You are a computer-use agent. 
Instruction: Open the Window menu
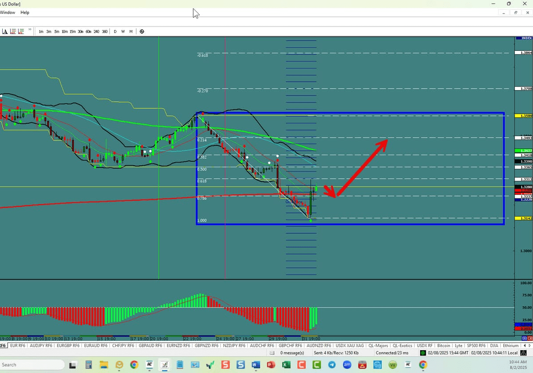[x=8, y=12]
